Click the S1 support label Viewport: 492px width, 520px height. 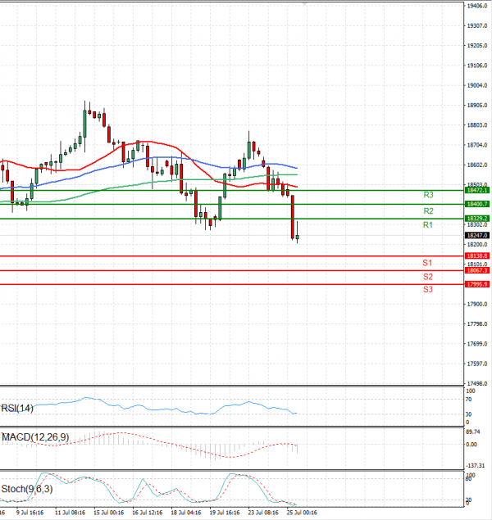427,263
